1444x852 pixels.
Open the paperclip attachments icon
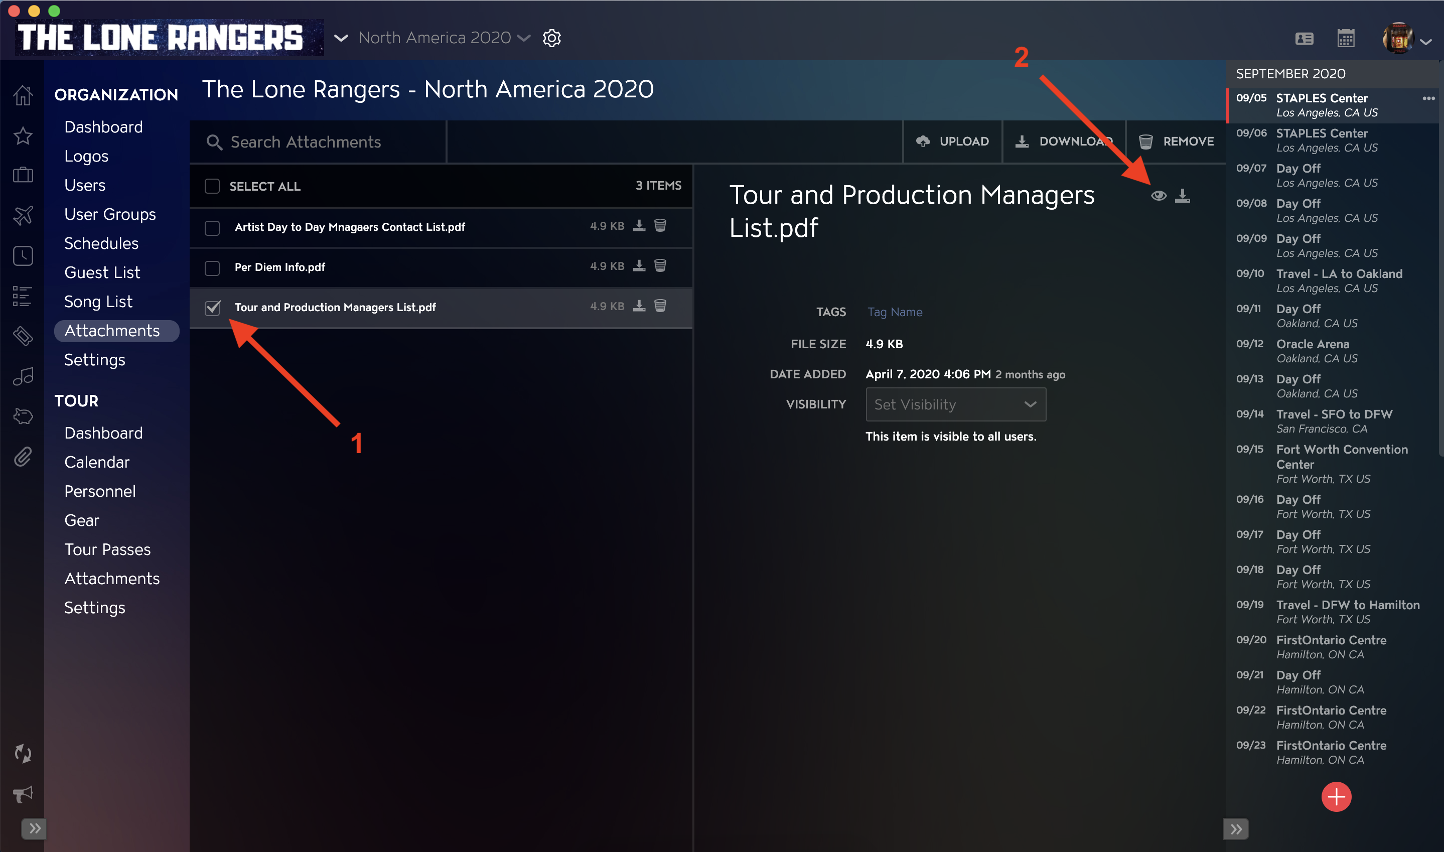click(23, 457)
